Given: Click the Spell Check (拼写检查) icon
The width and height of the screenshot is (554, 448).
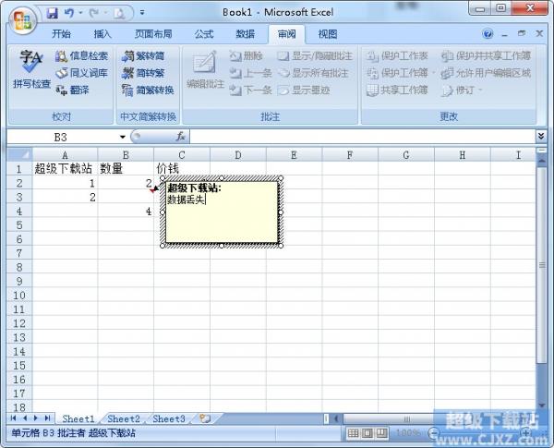Looking at the screenshot, I should click(x=32, y=70).
